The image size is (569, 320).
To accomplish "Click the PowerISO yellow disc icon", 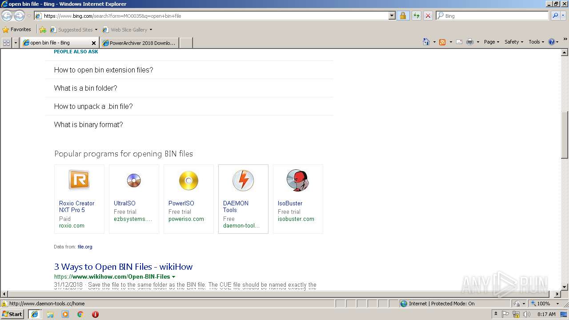I will pyautogui.click(x=188, y=180).
